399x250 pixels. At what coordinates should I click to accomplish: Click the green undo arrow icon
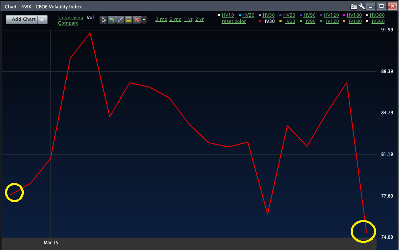(112, 20)
